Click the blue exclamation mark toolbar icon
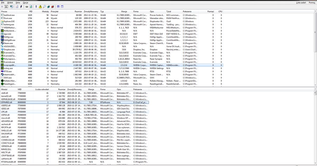The image size is (317, 166). 36,6
